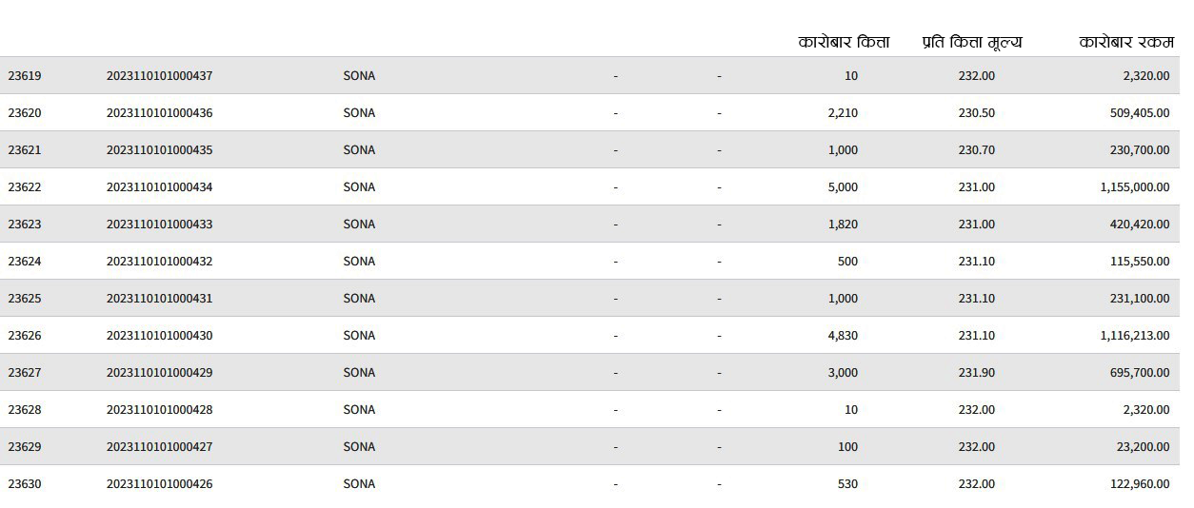Click contract number 2023110101000432

tap(159, 261)
